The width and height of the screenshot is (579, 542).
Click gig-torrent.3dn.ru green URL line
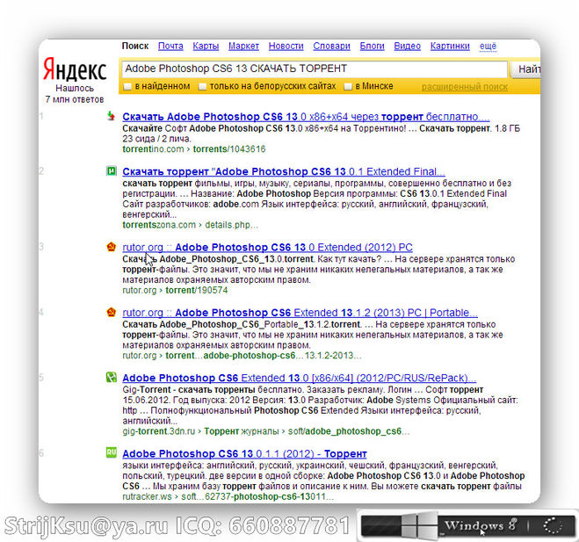[x=266, y=431]
